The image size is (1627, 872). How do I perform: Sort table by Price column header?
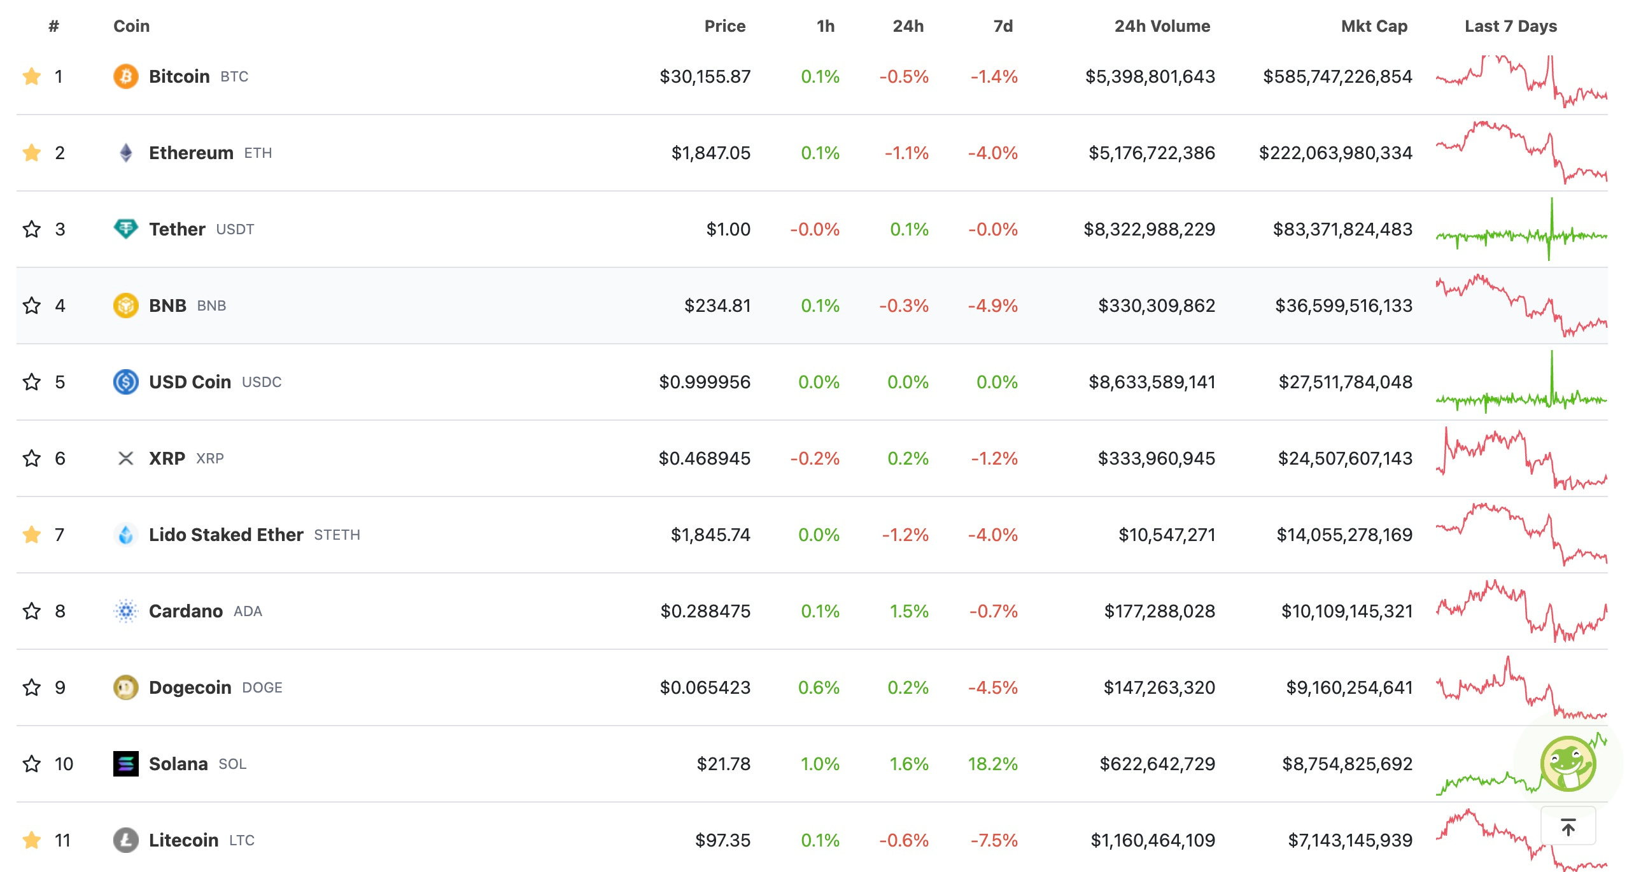(724, 26)
